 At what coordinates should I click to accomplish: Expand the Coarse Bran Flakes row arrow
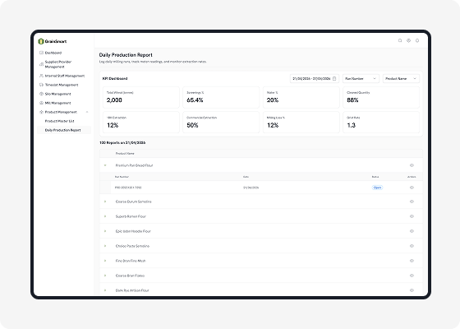click(105, 276)
